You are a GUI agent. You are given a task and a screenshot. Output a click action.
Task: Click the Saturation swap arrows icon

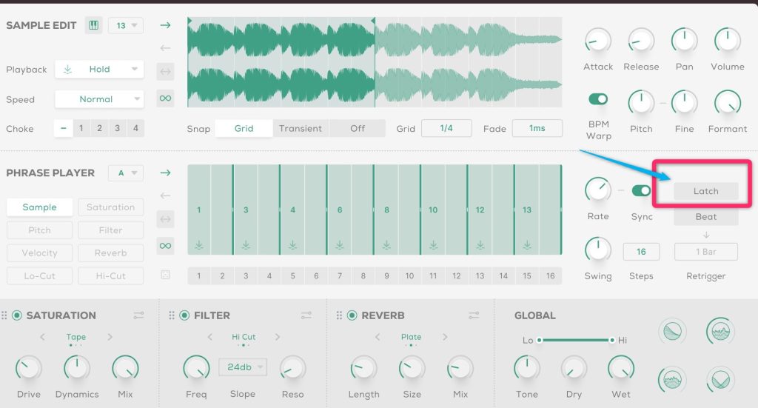coord(138,315)
